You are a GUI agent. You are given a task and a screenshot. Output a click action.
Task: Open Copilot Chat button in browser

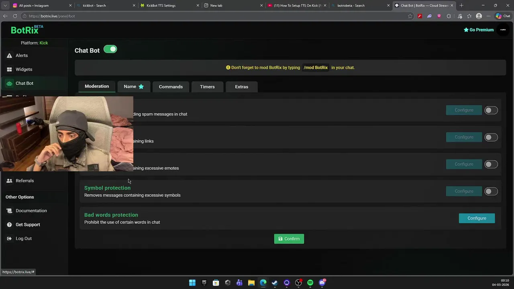pos(503,16)
